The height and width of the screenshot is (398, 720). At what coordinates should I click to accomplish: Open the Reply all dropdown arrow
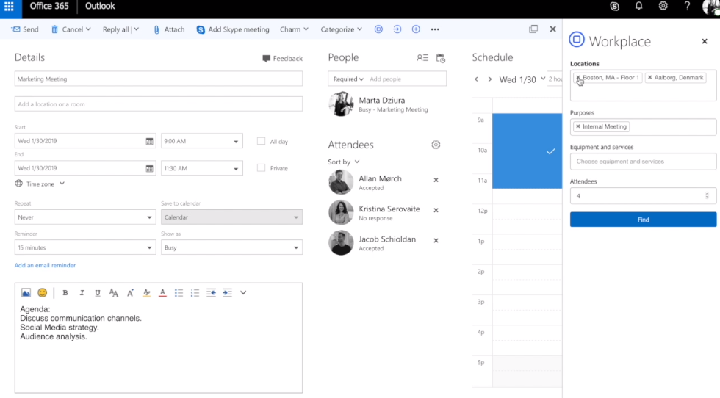(137, 29)
